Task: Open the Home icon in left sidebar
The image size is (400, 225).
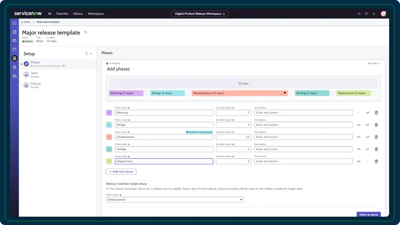Action: (15, 23)
